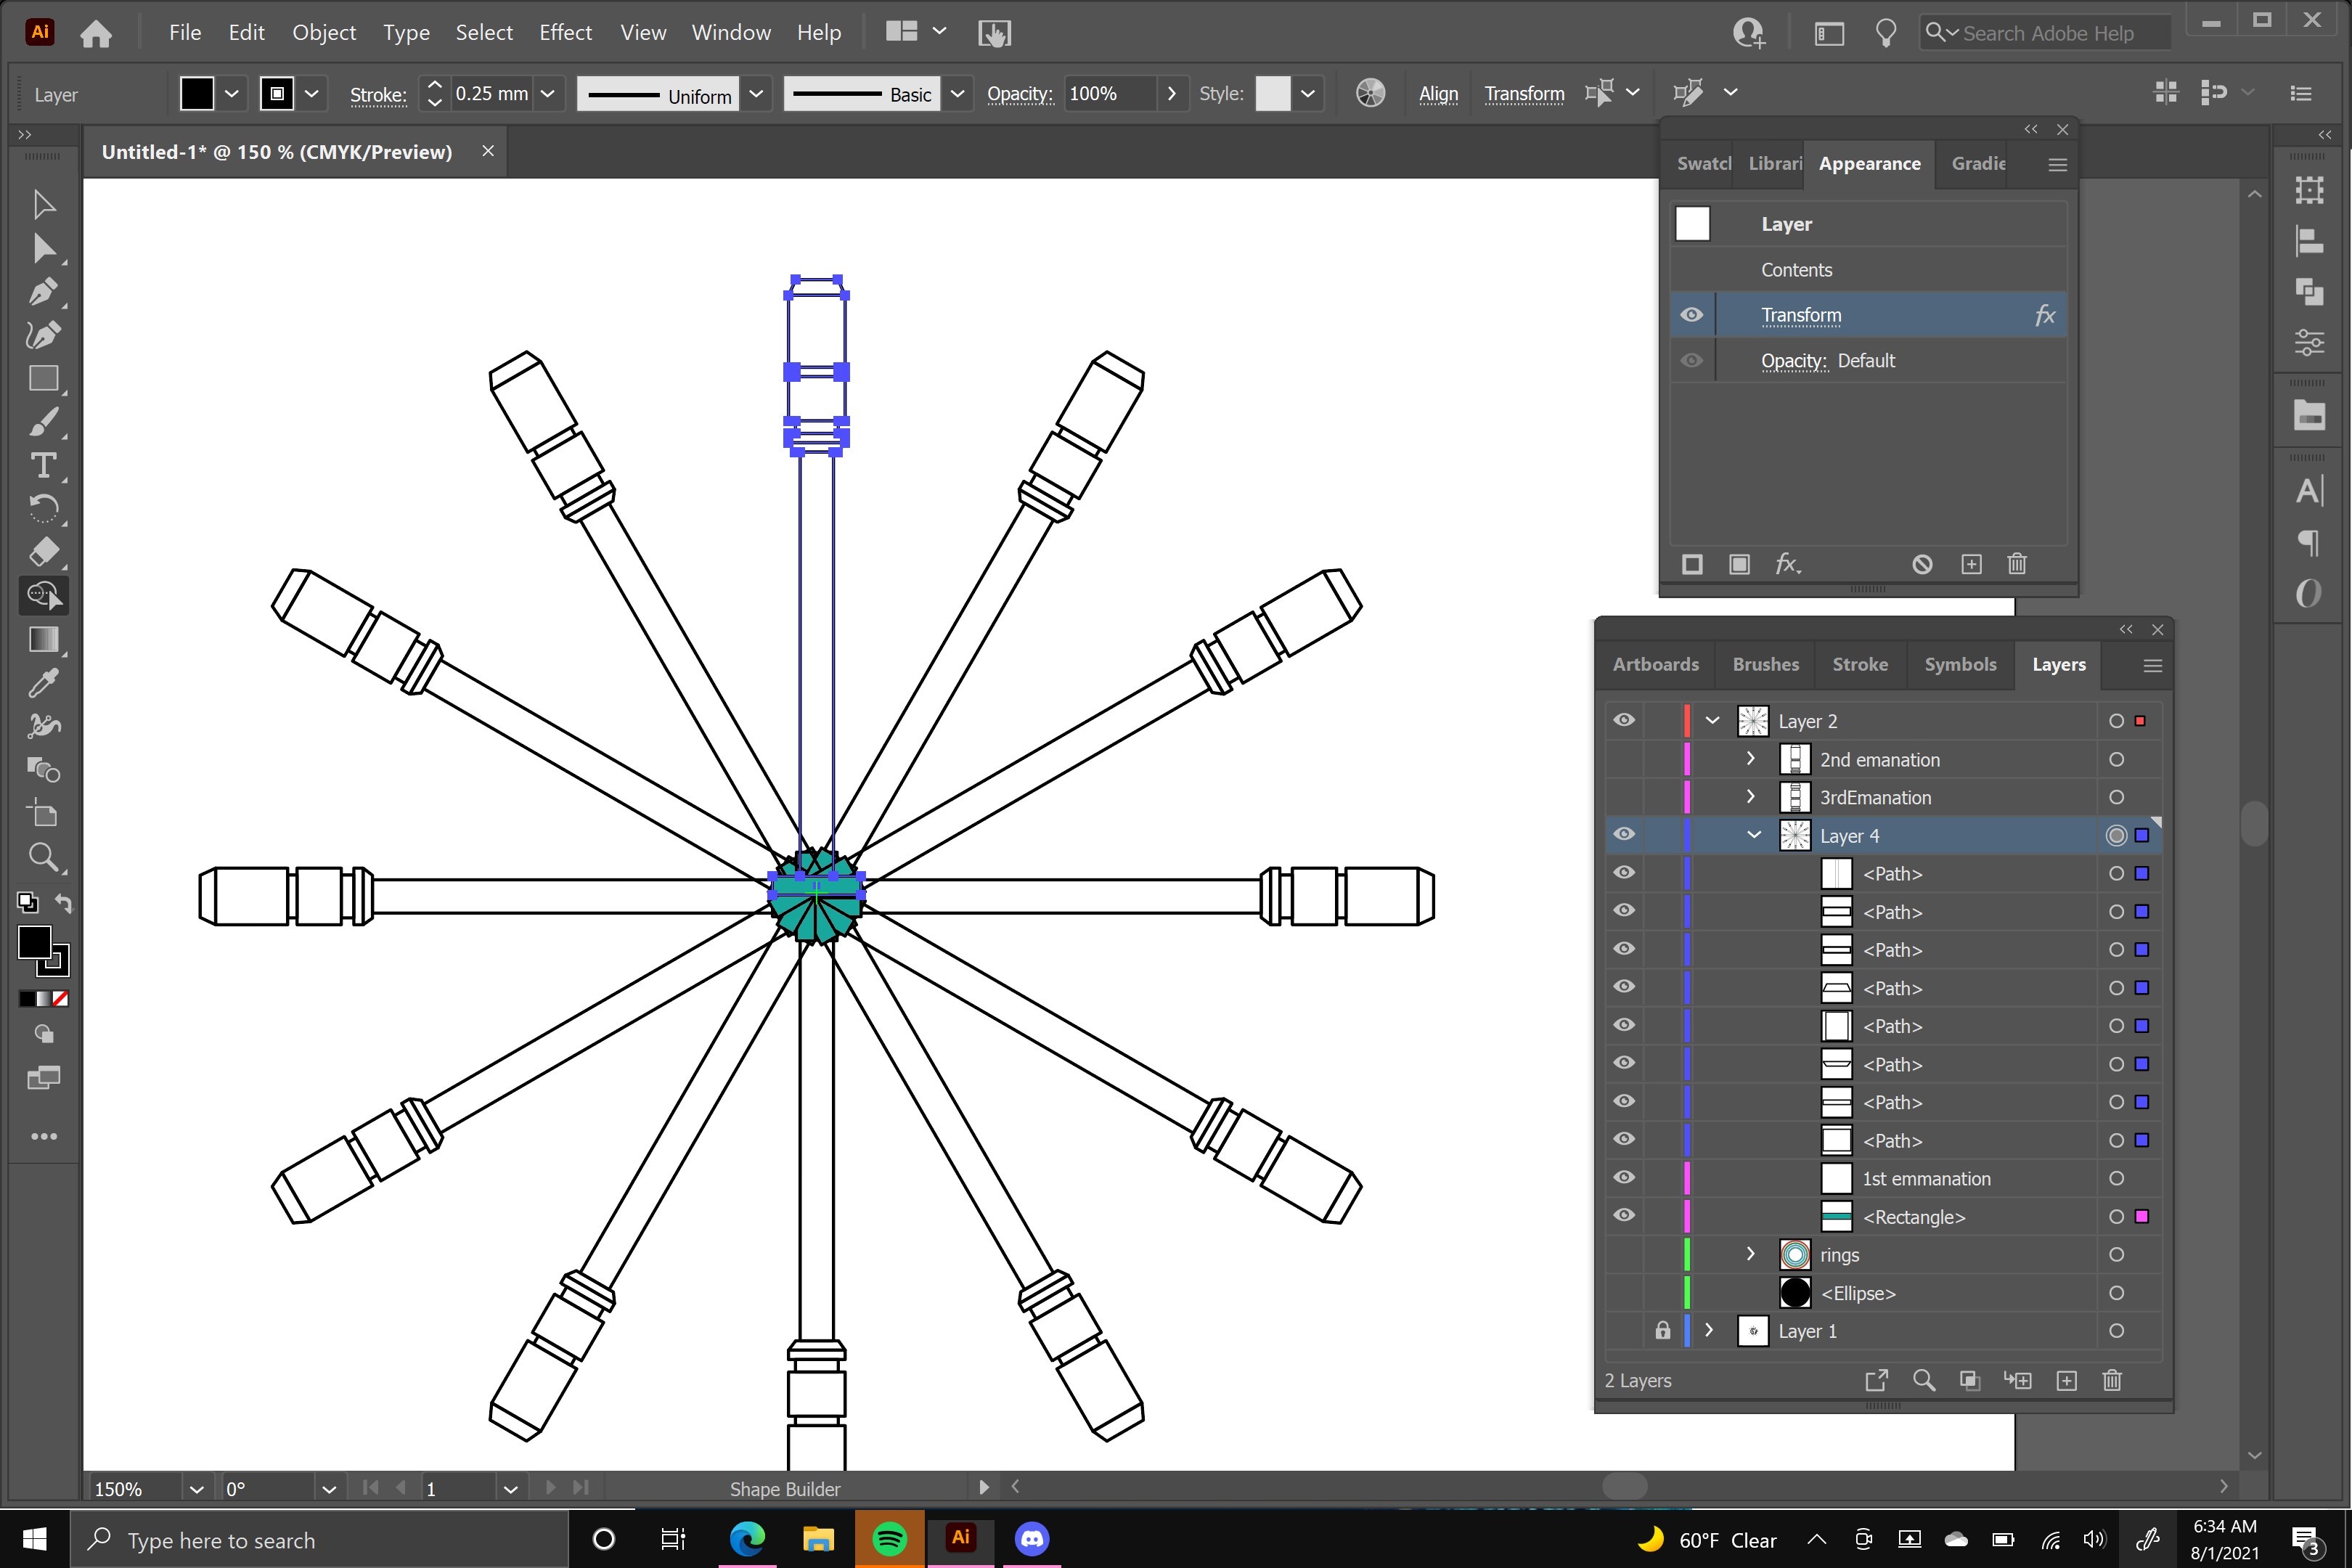Select the Gradient tool

tap(45, 640)
